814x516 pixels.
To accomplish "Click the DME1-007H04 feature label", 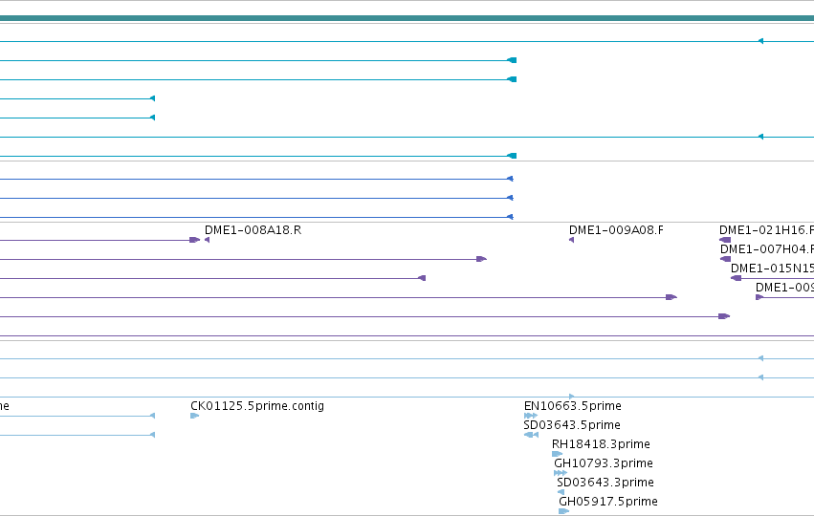I will pos(767,249).
